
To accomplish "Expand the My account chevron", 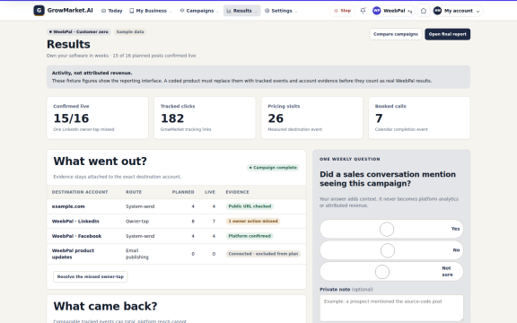I will [x=478, y=11].
